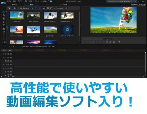147x114 pixels.
Task: Open the Particle Room sidebar icon
Action: (4, 22)
